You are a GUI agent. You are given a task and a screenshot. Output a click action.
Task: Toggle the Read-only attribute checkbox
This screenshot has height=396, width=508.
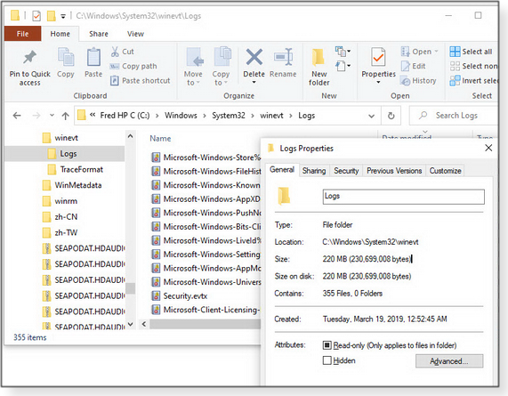point(327,345)
